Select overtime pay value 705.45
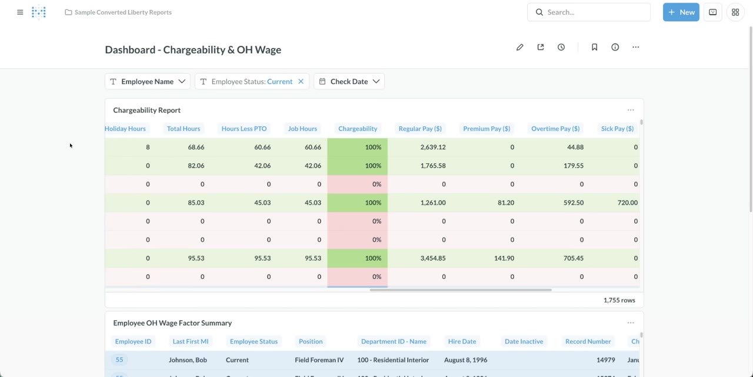The image size is (753, 377). click(x=573, y=258)
